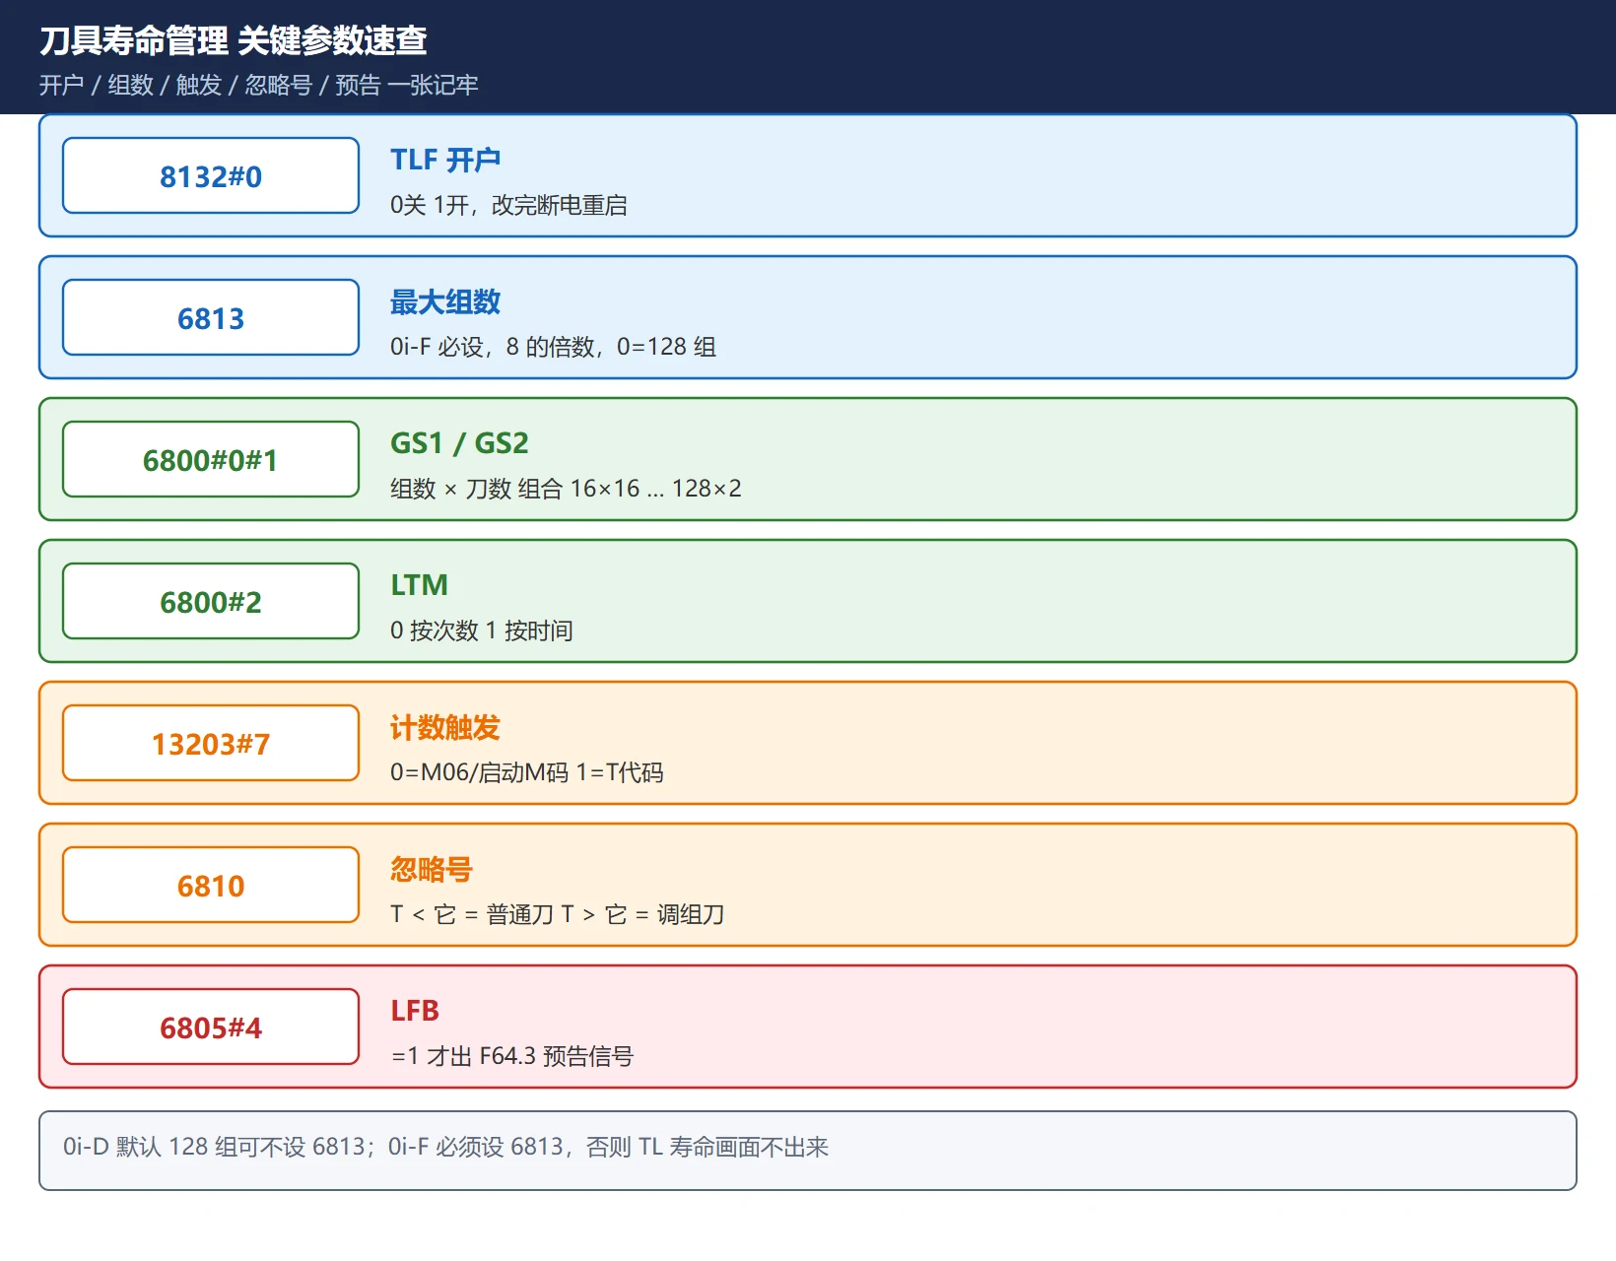Screen dimensions: 1616x1261
Task: Select the 6810 parameter box
Action: pos(211,885)
